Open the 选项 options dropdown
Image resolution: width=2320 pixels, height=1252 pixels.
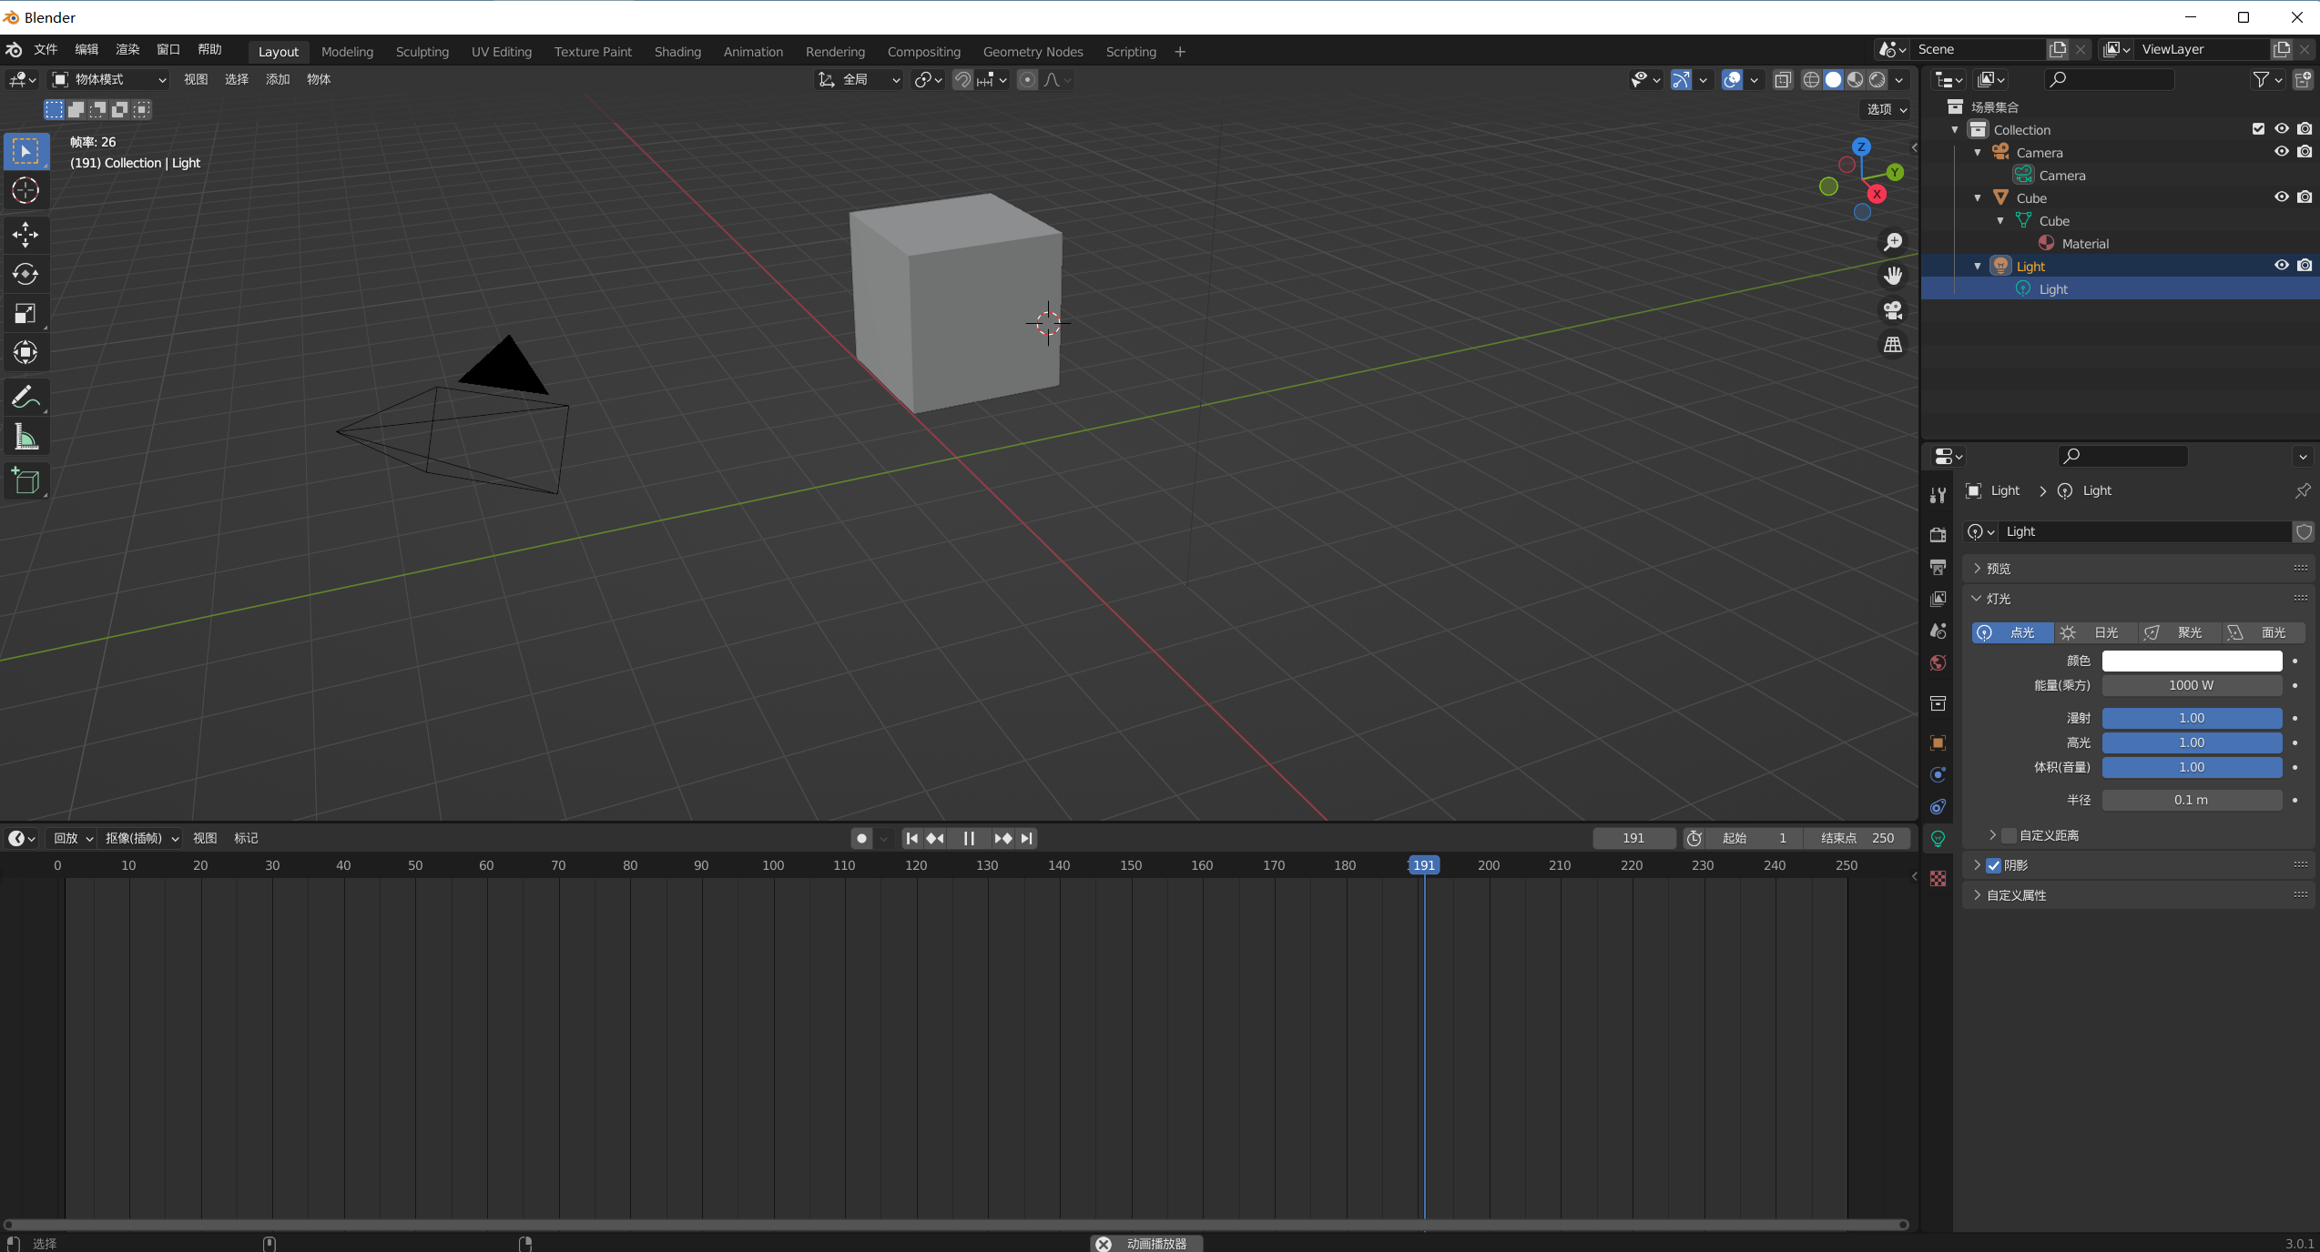(x=1886, y=109)
